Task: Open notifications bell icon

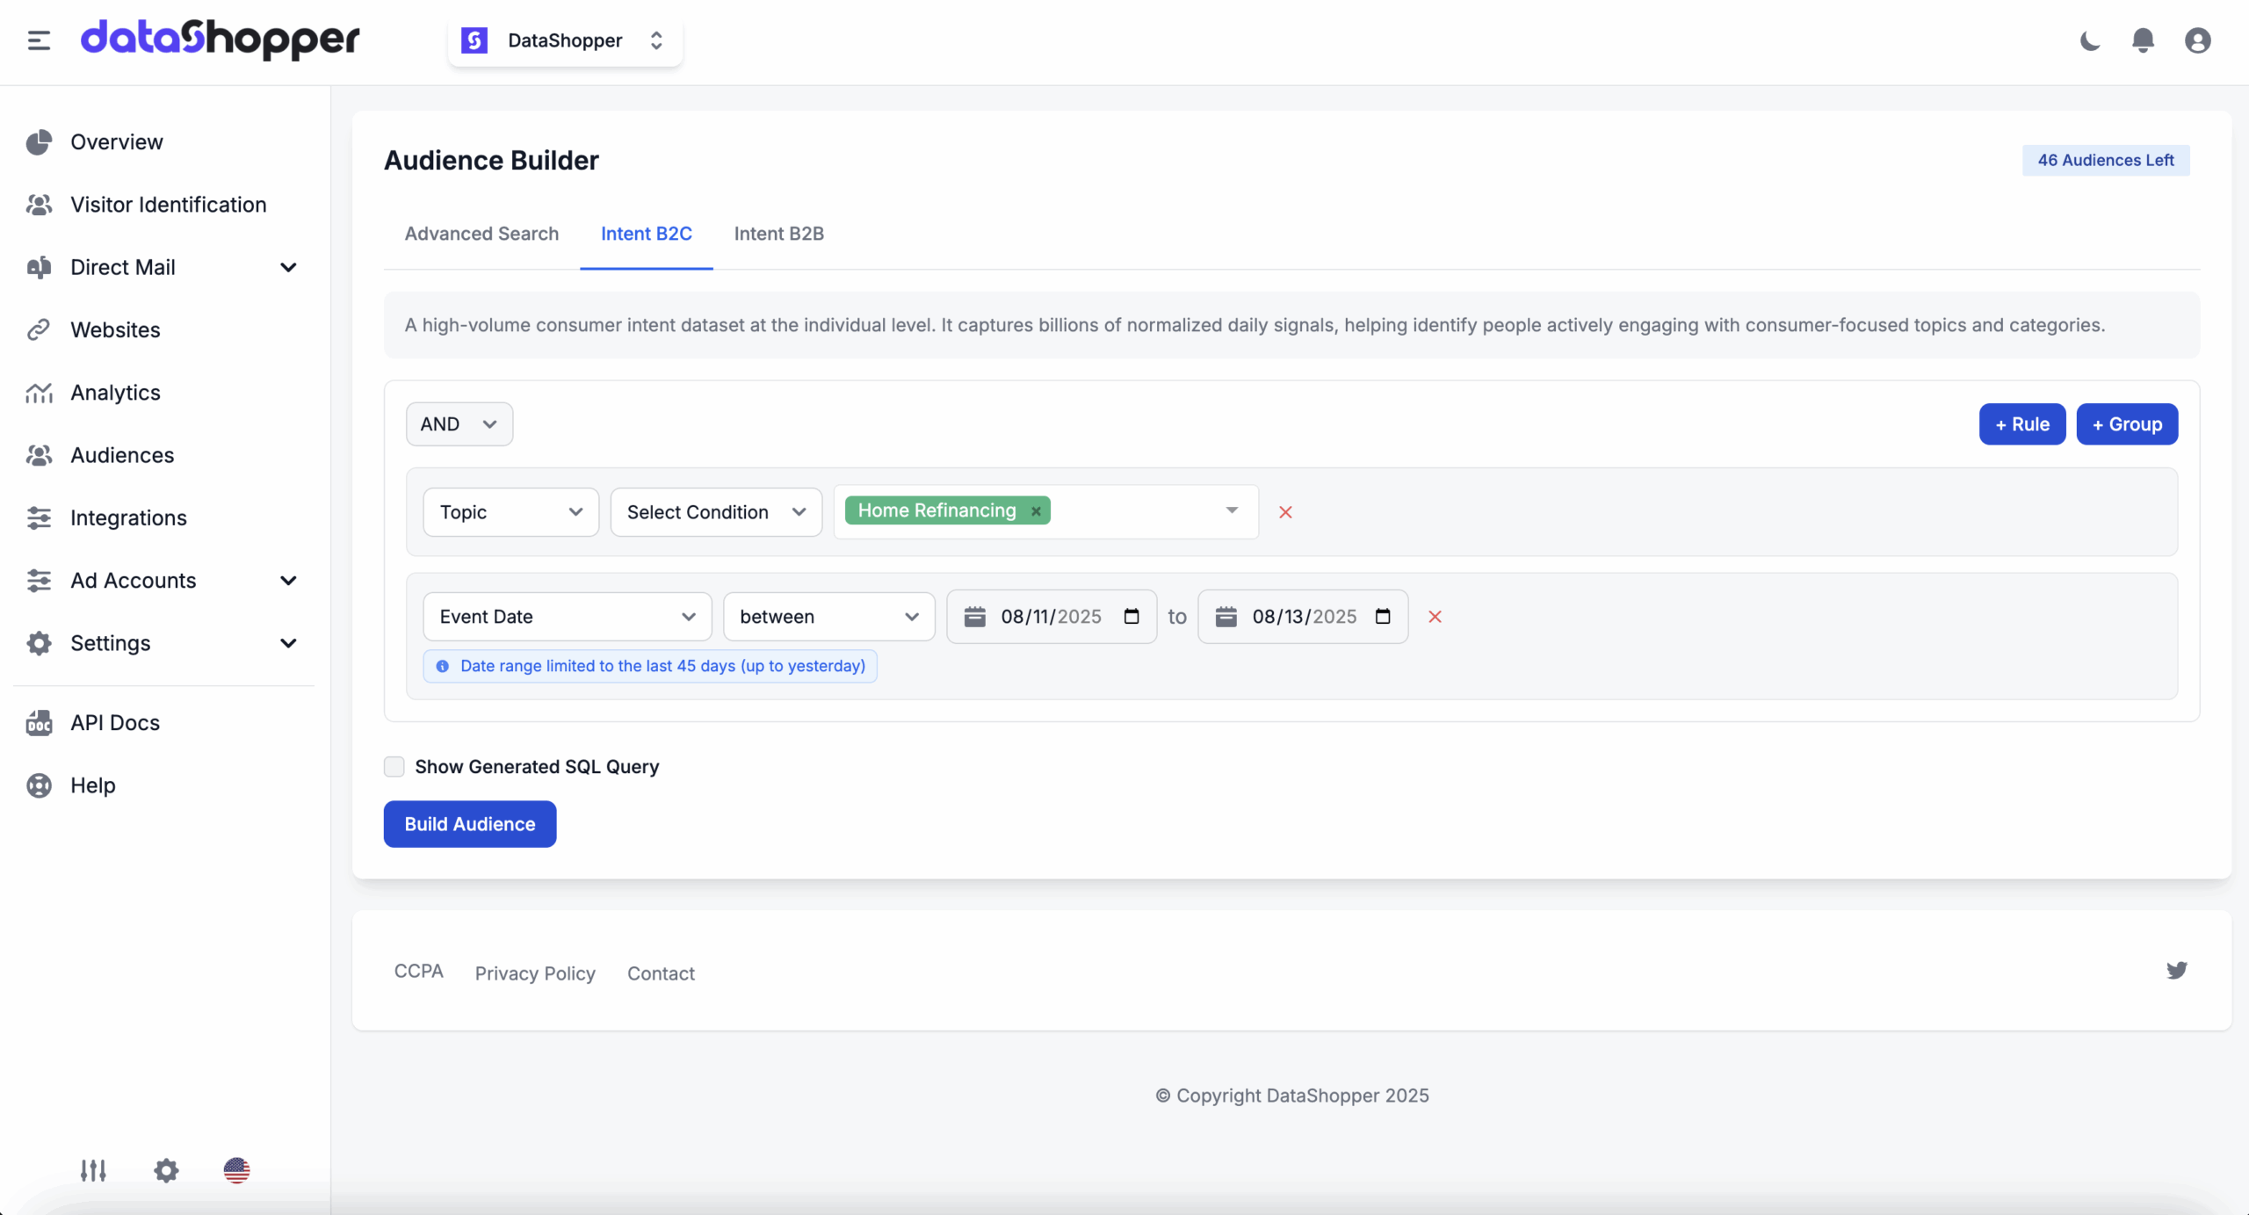Action: [2143, 40]
